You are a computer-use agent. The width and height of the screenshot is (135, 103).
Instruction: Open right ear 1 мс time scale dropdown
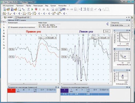(43, 38)
